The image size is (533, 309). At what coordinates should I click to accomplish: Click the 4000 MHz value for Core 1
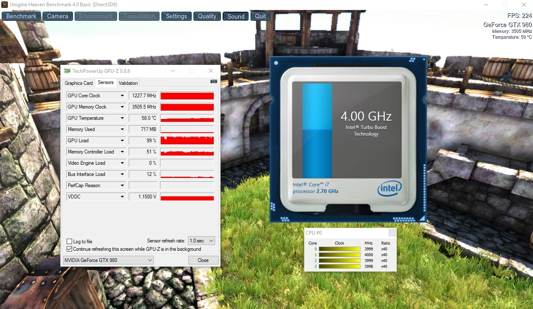coord(369,255)
